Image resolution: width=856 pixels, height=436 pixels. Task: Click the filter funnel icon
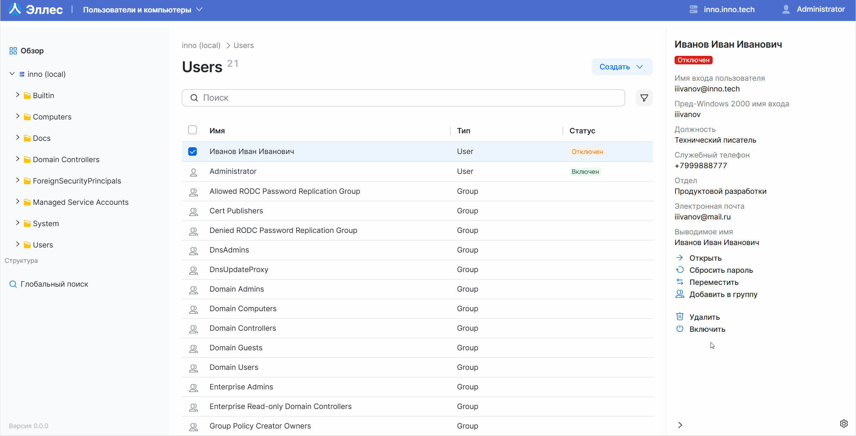pyautogui.click(x=644, y=98)
